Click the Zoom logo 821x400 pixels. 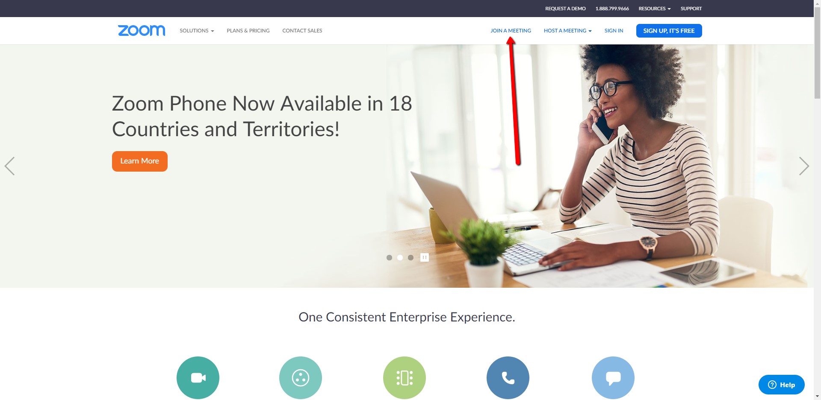(x=142, y=30)
